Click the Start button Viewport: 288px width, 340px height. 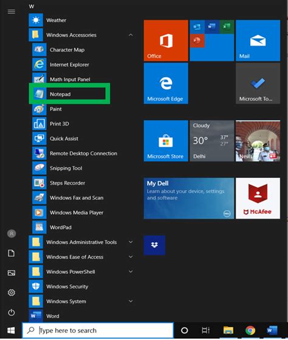click(11, 330)
